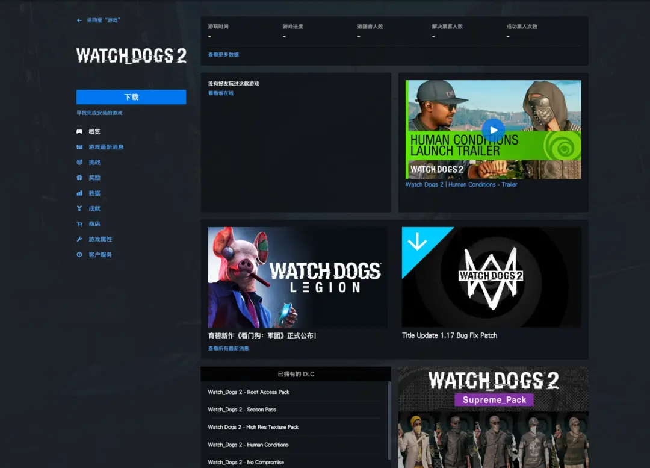
Task: Go to the 商店 store section
Action: pyautogui.click(x=94, y=223)
